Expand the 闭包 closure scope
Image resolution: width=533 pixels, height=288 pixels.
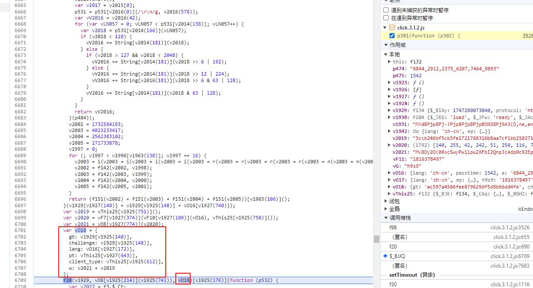tap(385, 201)
